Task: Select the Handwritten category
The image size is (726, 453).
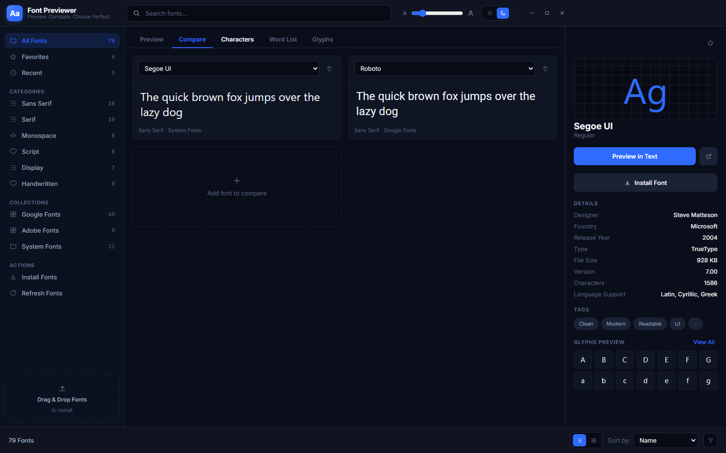Action: click(x=62, y=184)
